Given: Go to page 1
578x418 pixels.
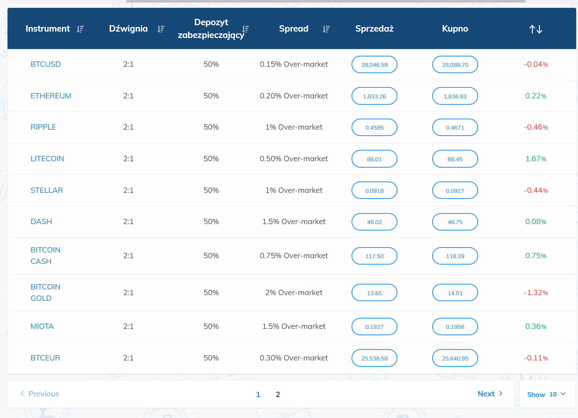Looking at the screenshot, I should 258,394.
